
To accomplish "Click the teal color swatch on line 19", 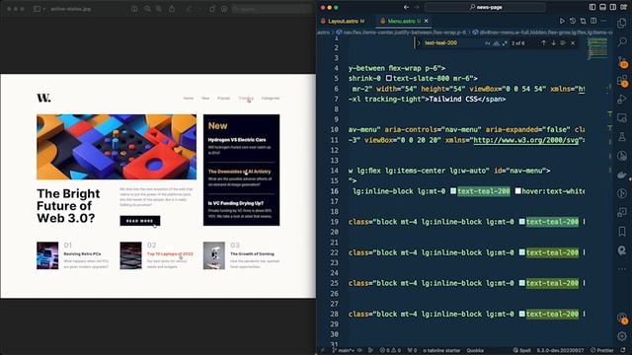I will (x=522, y=221).
